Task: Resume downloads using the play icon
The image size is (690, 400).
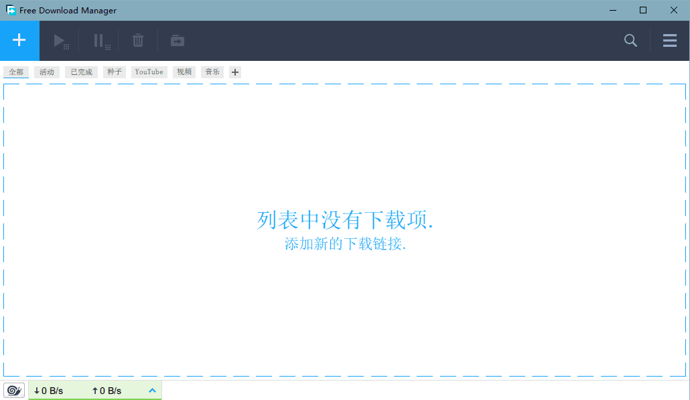Action: 61,40
